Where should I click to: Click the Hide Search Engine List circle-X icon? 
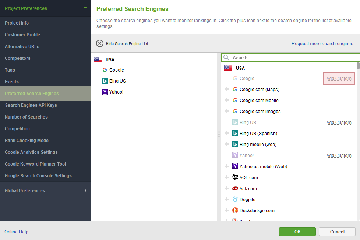tap(100, 43)
